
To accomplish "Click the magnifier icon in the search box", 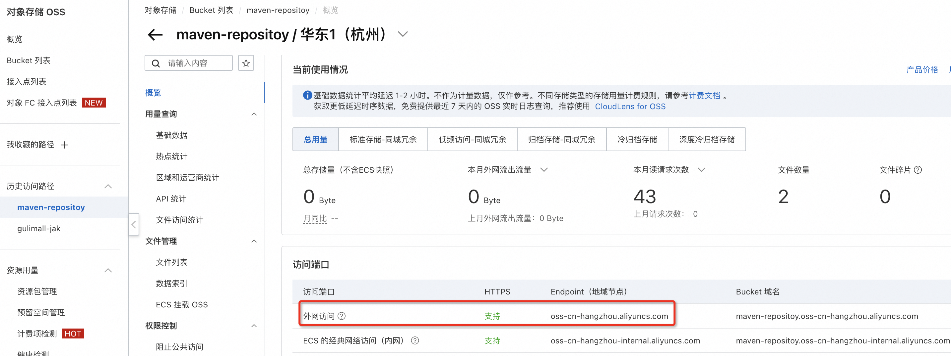I will [x=156, y=63].
